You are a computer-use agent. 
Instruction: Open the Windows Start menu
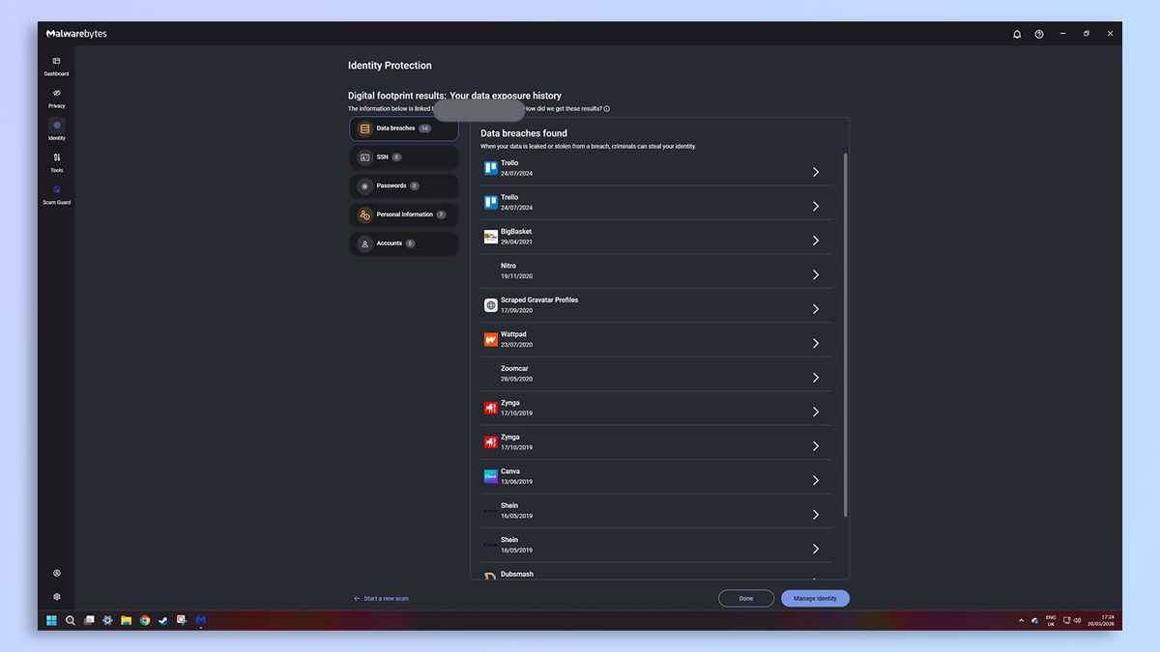click(51, 620)
